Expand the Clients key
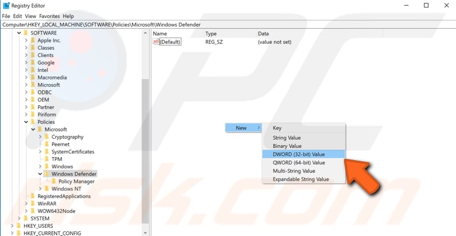456x236 pixels. click(26, 55)
